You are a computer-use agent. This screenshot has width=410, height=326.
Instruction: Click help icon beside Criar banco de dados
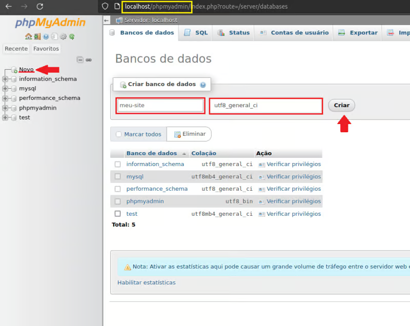[203, 85]
